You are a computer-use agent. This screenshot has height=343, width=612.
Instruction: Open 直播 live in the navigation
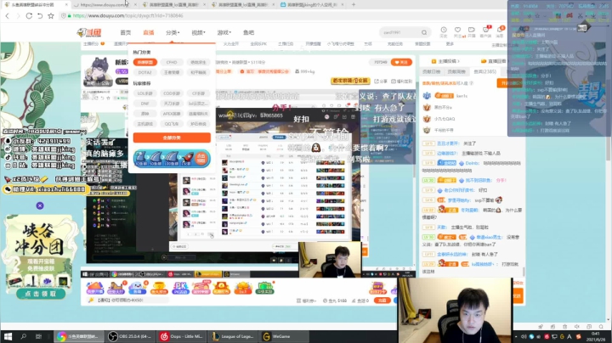coord(148,32)
